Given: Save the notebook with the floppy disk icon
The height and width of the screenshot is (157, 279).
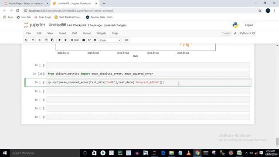Looking at the screenshot, I should click(x=26, y=40).
